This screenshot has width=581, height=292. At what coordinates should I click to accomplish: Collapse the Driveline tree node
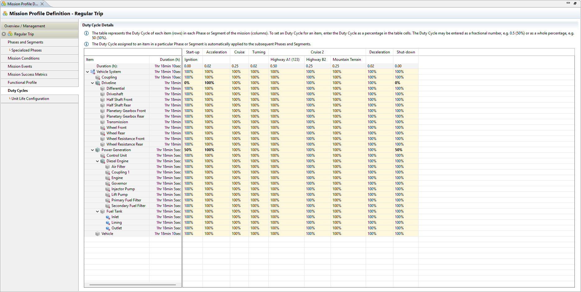[x=92, y=83]
